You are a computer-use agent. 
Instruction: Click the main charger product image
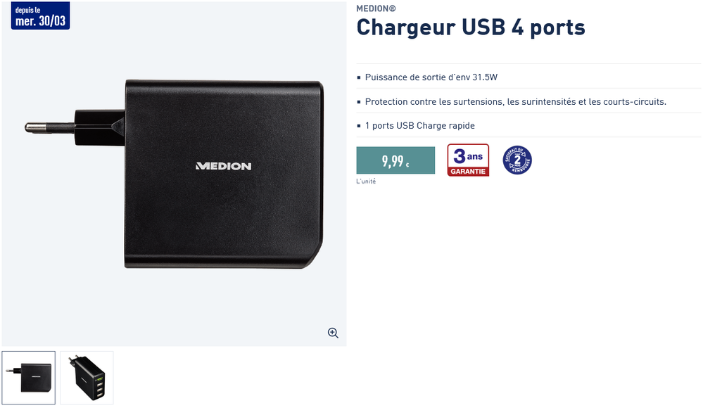[174, 174]
